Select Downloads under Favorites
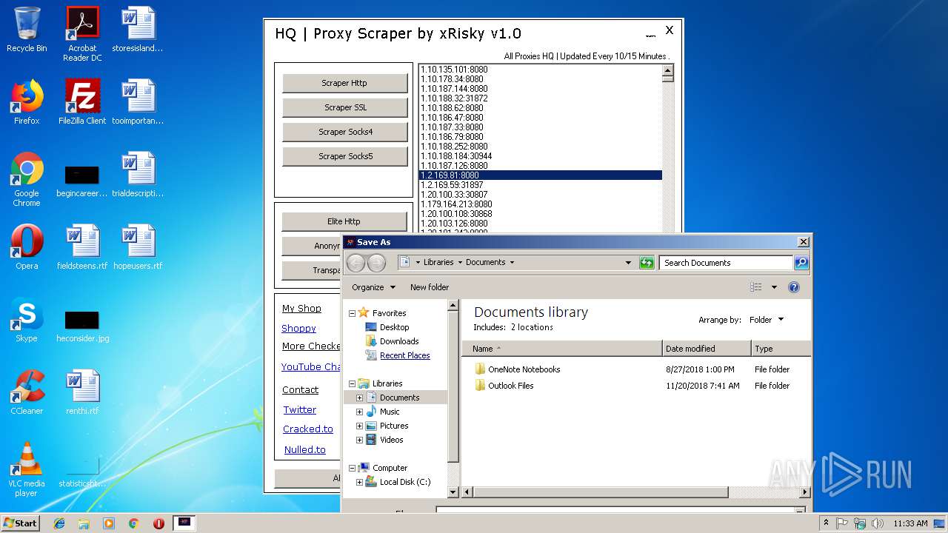948x533 pixels. point(399,341)
